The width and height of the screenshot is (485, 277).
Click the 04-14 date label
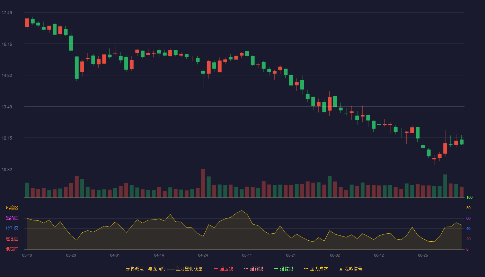159,255
